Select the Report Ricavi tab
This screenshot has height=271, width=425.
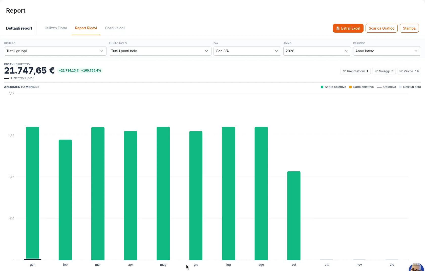pyautogui.click(x=86, y=28)
